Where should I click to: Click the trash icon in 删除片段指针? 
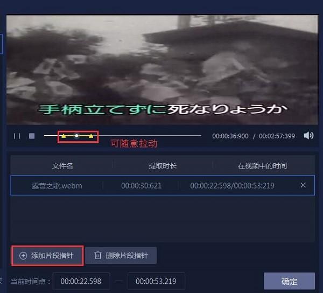click(x=97, y=255)
